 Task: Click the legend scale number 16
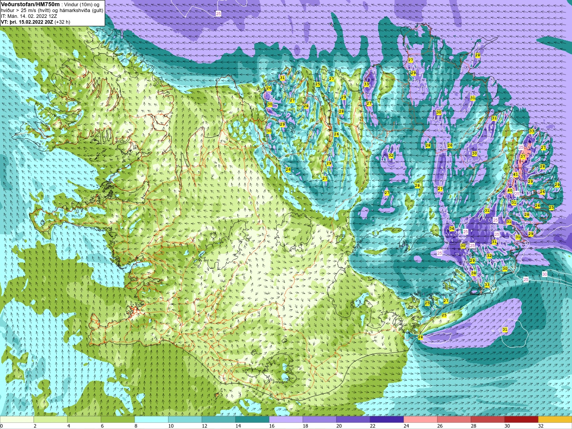[x=272, y=426]
